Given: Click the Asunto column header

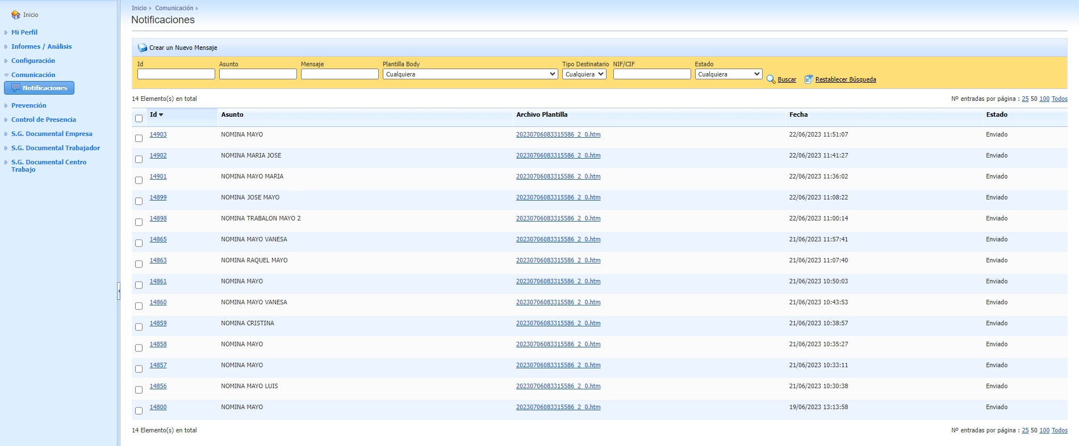Looking at the screenshot, I should (232, 114).
